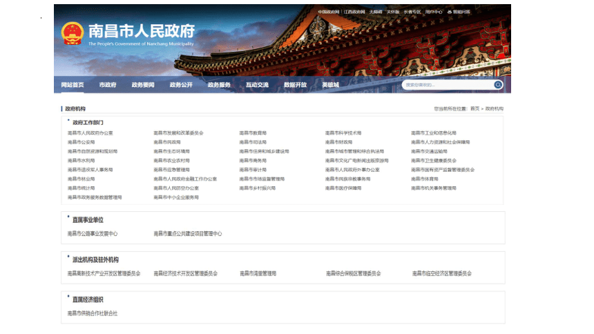
Task: Open 南昌市统计局 link
Action: [81, 188]
